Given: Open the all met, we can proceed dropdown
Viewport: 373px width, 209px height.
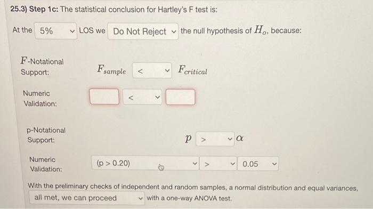Looking at the screenshot, I should 87,198.
